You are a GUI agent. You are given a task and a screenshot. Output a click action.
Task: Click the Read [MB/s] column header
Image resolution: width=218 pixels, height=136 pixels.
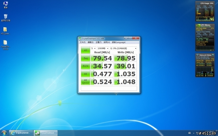(102, 52)
